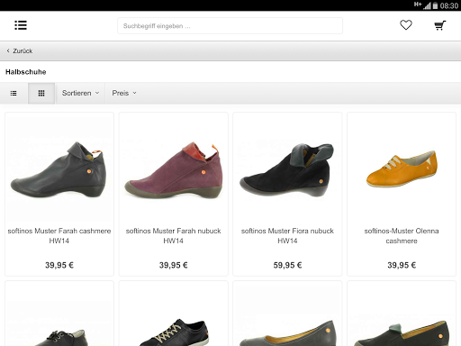This screenshot has width=461, height=346.
Task: Expand the Preis filter dropdown
Action: 124,93
